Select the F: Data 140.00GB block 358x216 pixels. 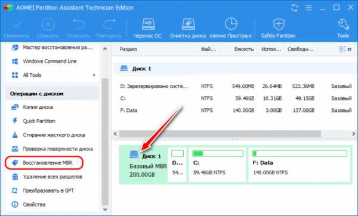(300, 165)
